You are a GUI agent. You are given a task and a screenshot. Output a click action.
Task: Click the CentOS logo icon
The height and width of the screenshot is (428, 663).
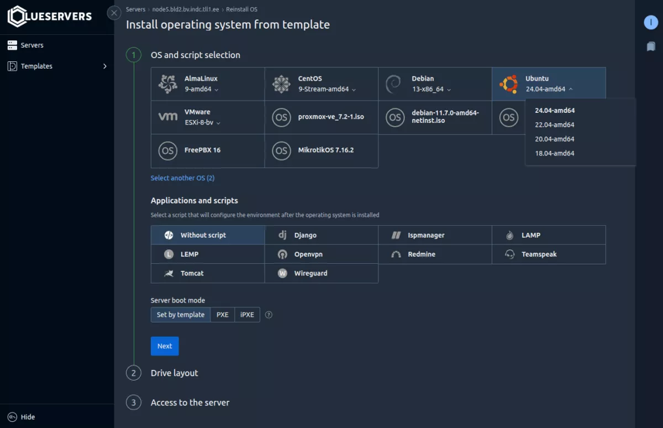(281, 84)
